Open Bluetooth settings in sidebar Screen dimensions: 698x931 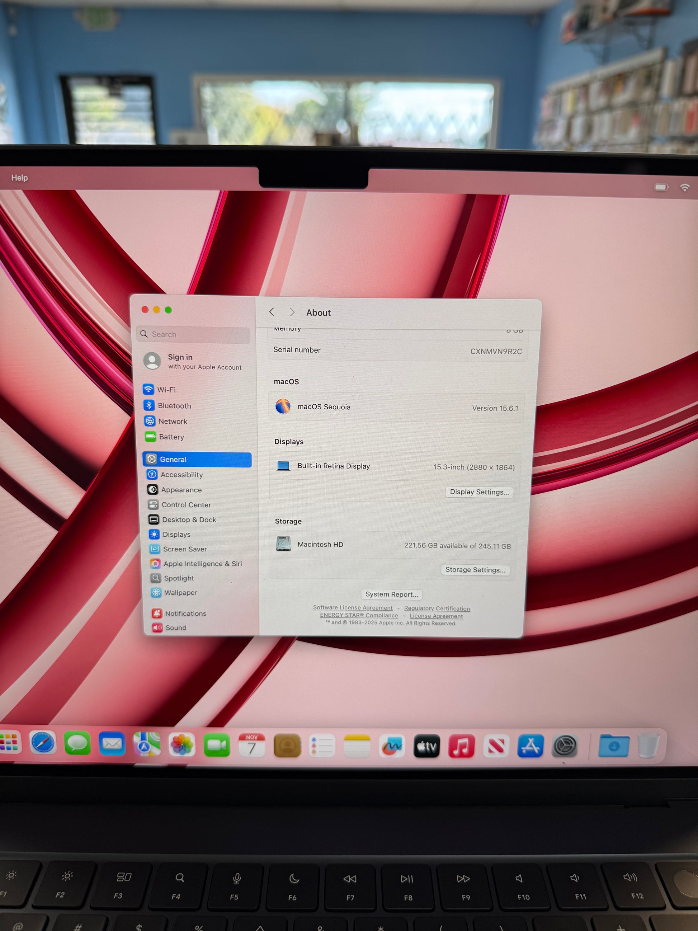pos(174,406)
